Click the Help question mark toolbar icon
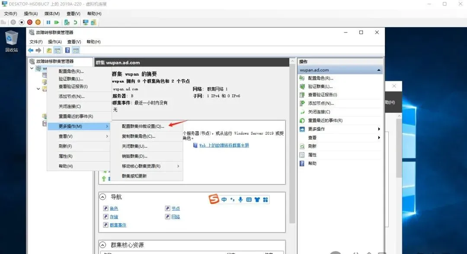 click(x=67, y=50)
